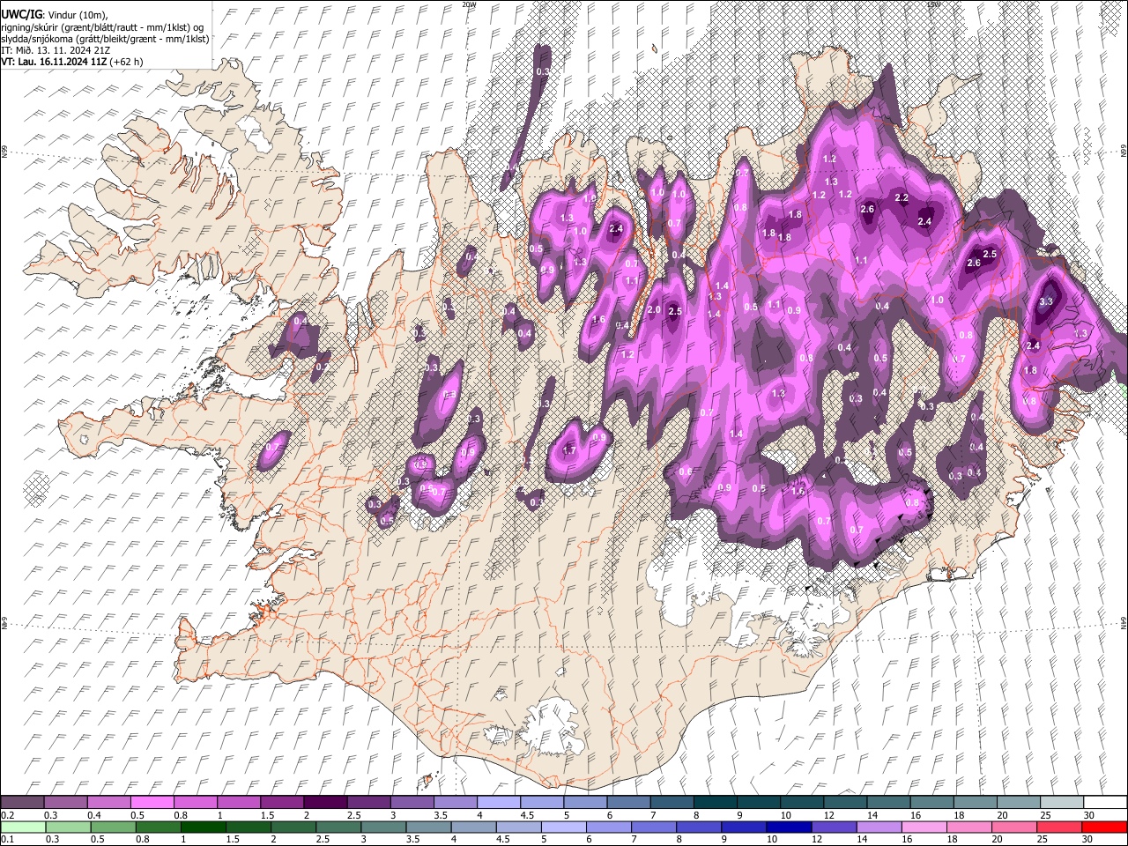This screenshot has width=1128, height=846.
Task: Pick the pale green 0.1 swatch in bottom legend
Action: (x=23, y=827)
